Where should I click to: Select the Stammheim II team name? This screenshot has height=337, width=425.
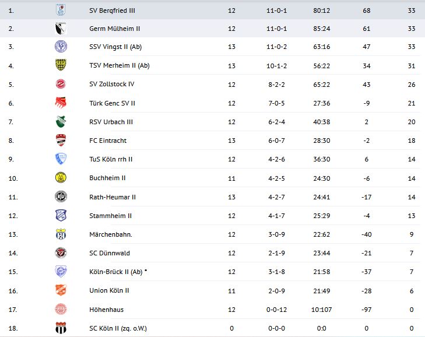pos(110,216)
